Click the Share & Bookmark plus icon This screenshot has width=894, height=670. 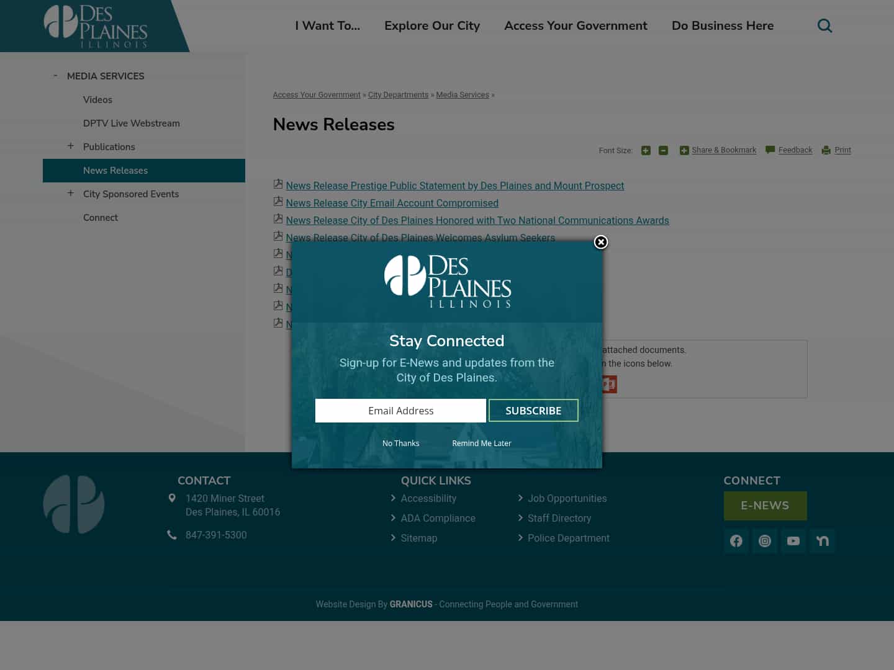(684, 151)
